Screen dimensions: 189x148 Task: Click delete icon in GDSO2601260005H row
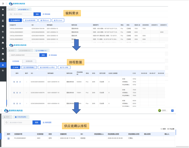click(x=17, y=82)
